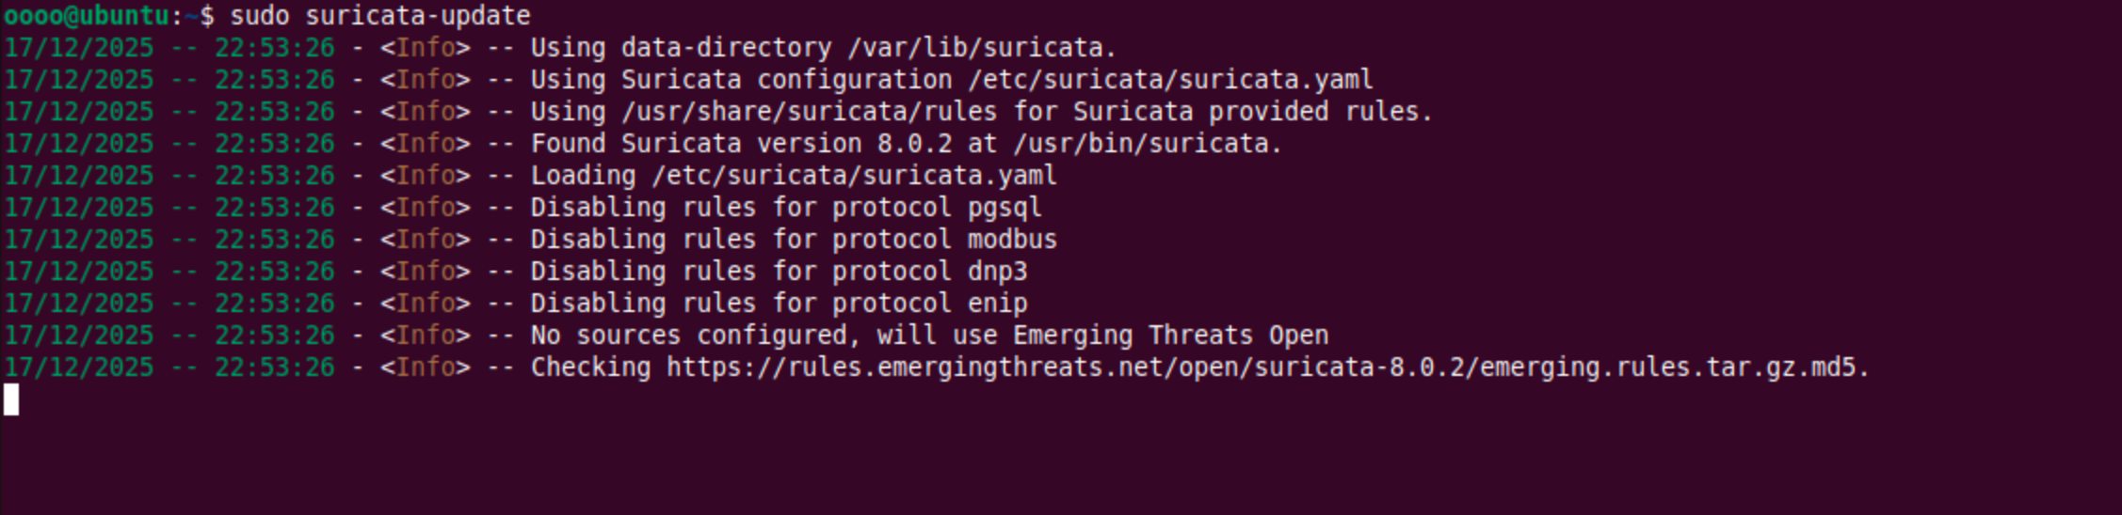Click the 22:53:26 time on the Checking line
This screenshot has width=2122, height=515.
[x=274, y=367]
